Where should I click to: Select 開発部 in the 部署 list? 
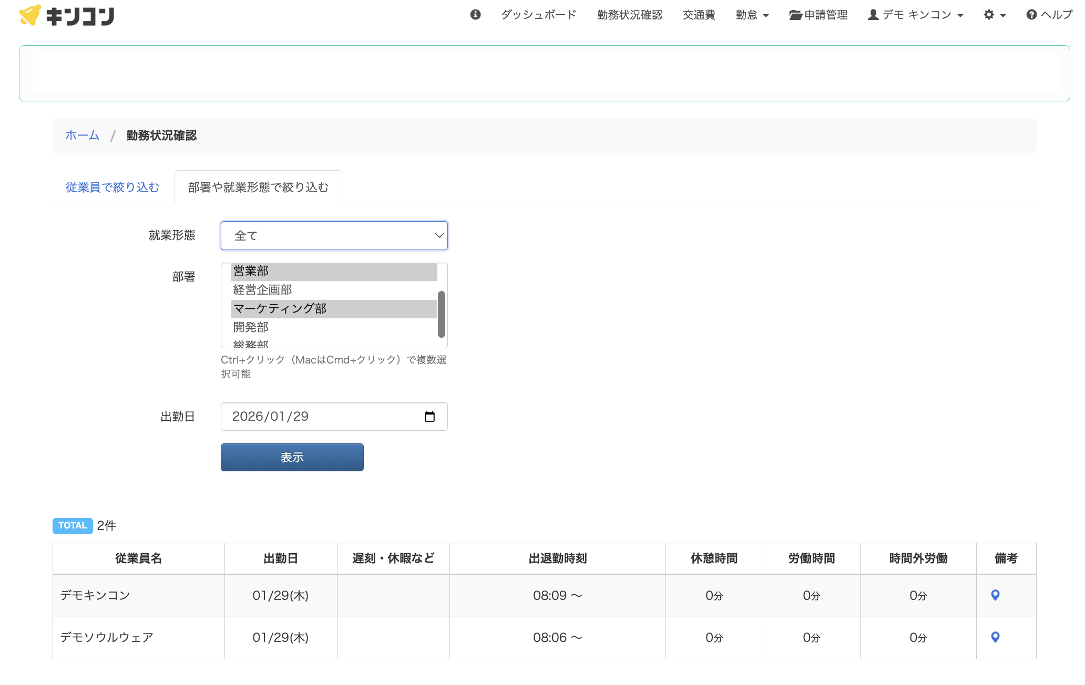tap(334, 327)
